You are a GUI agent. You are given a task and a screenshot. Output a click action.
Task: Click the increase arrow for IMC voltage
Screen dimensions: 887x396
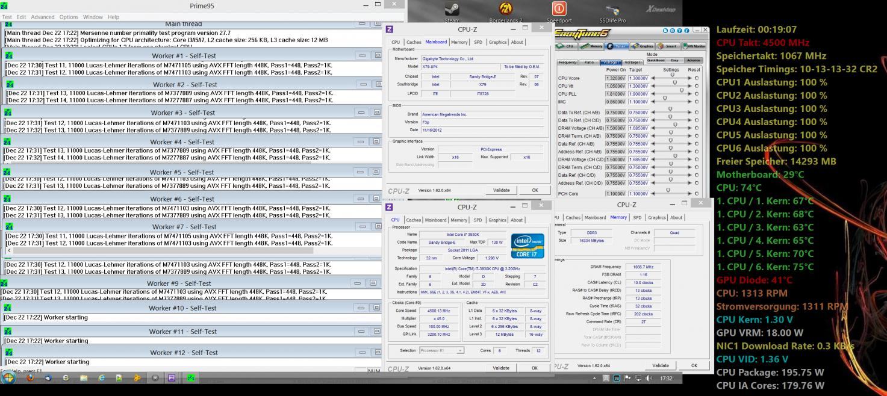pos(689,102)
